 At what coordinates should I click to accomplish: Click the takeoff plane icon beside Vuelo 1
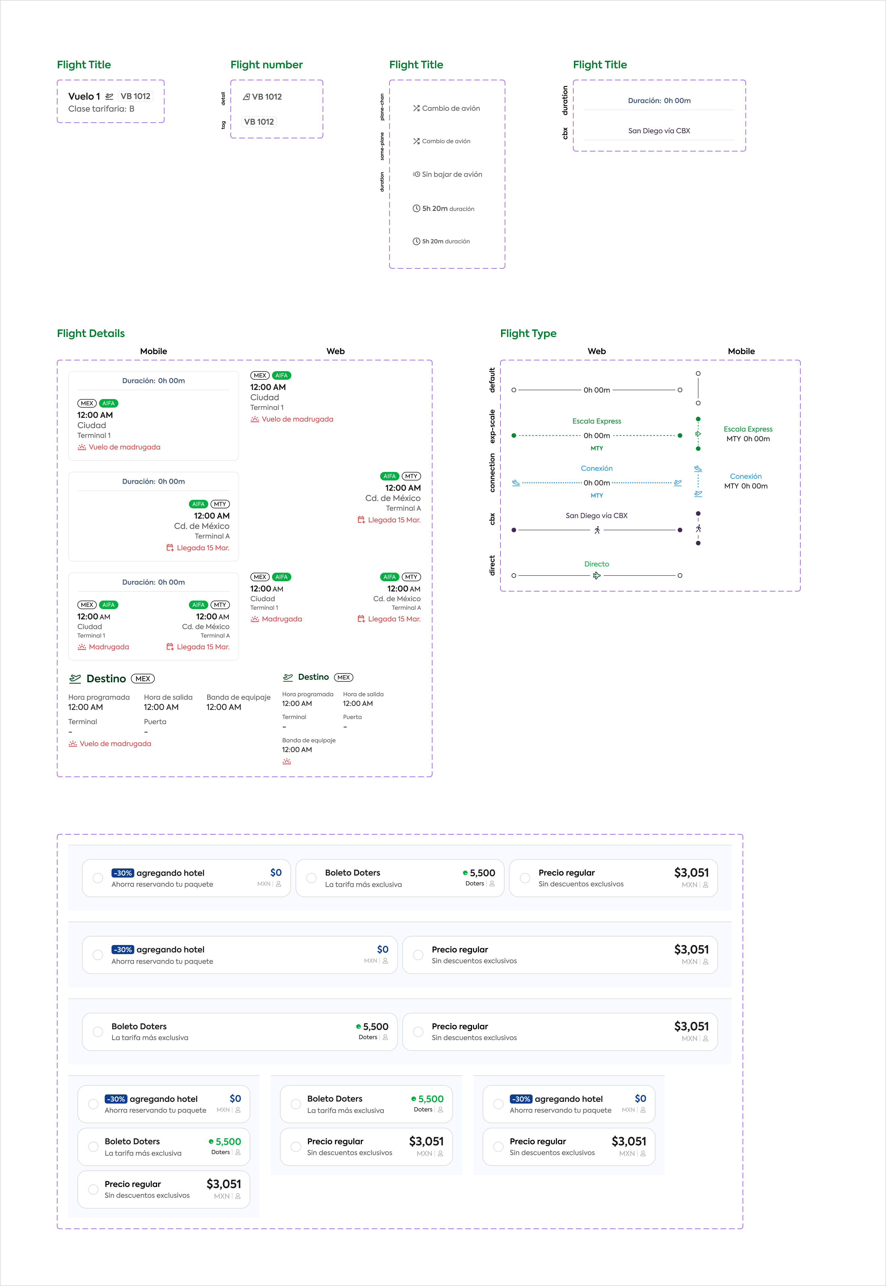tap(109, 96)
